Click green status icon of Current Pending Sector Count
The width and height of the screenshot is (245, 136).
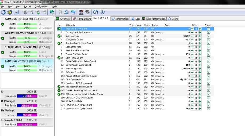coord(59,91)
